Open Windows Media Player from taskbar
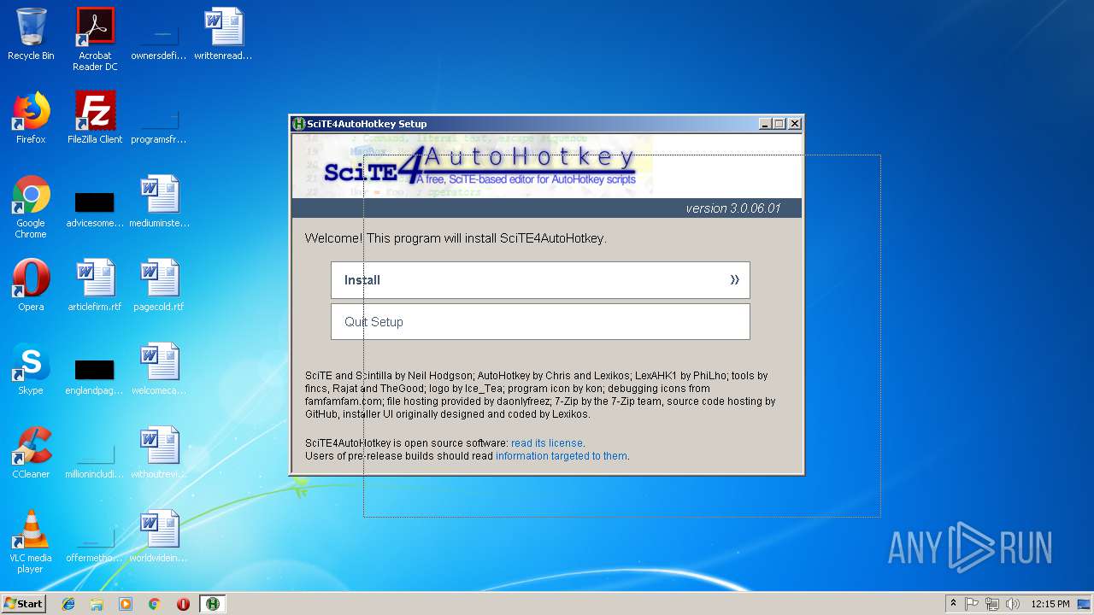The height and width of the screenshot is (615, 1094). (126, 604)
